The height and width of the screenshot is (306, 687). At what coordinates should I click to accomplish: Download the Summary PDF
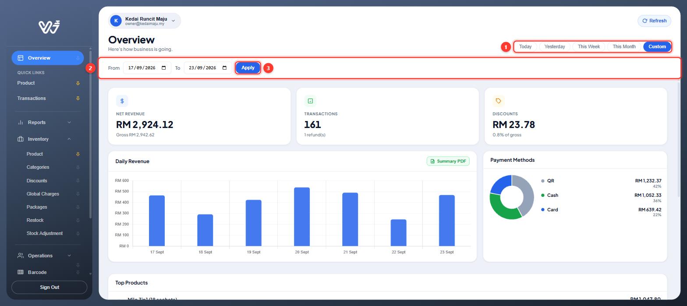(448, 161)
